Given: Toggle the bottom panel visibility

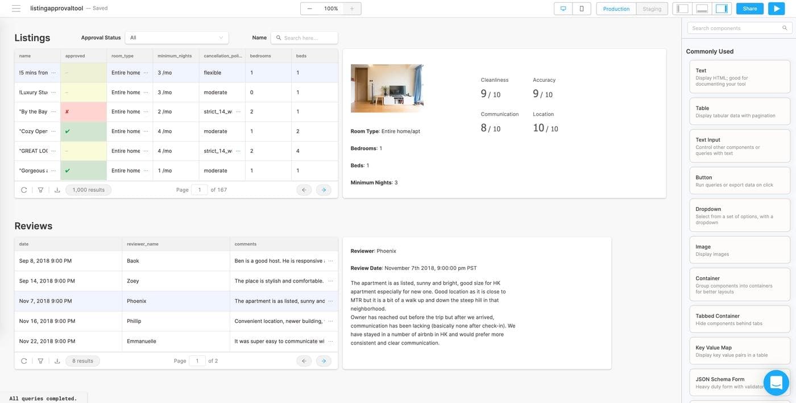Looking at the screenshot, I should pos(702,9).
